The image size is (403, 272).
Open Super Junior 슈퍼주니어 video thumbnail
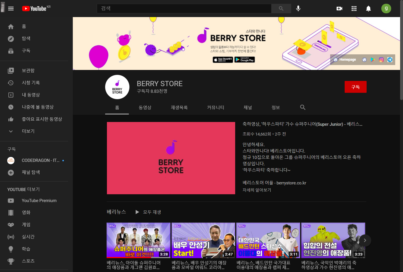click(139, 240)
